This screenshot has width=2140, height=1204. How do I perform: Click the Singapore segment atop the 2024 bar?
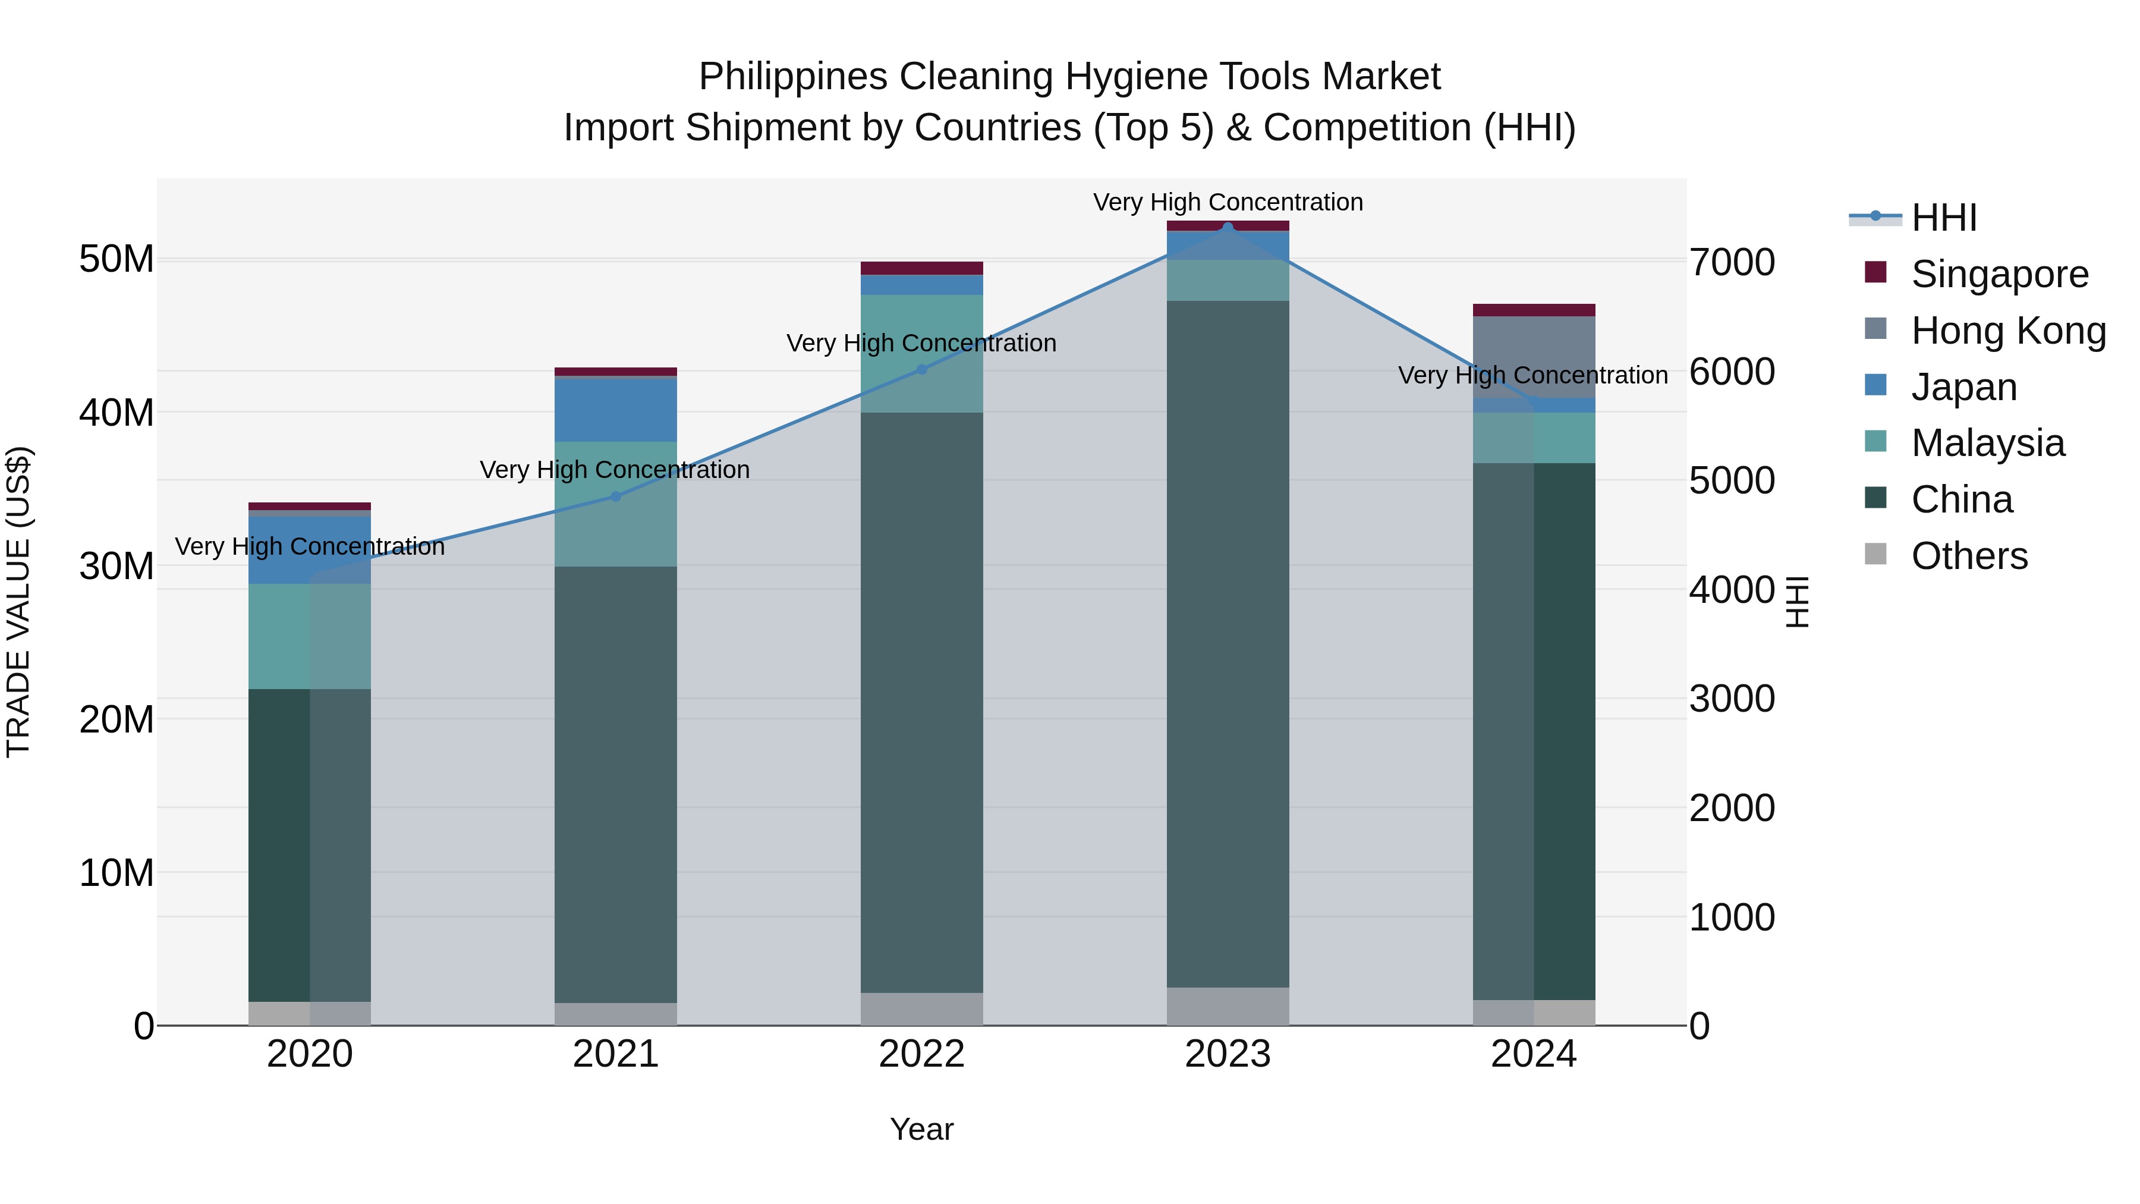(x=1534, y=310)
